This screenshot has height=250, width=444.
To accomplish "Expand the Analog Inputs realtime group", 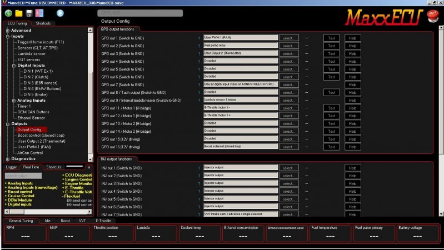I will tap(6, 183).
